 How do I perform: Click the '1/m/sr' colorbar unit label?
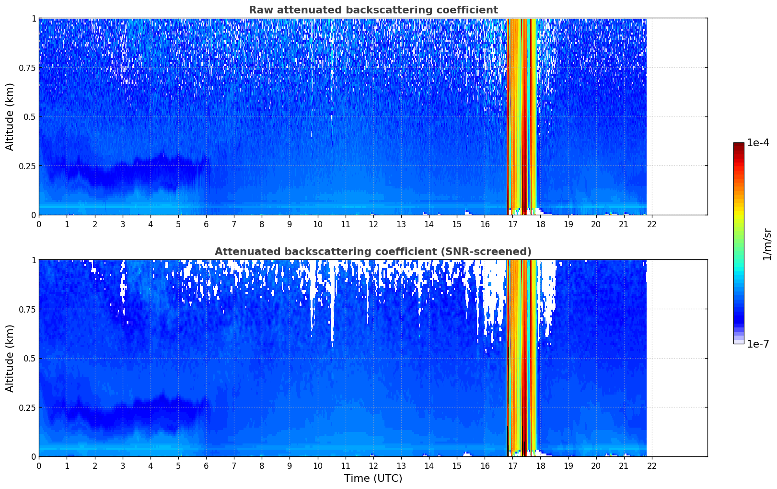(767, 244)
